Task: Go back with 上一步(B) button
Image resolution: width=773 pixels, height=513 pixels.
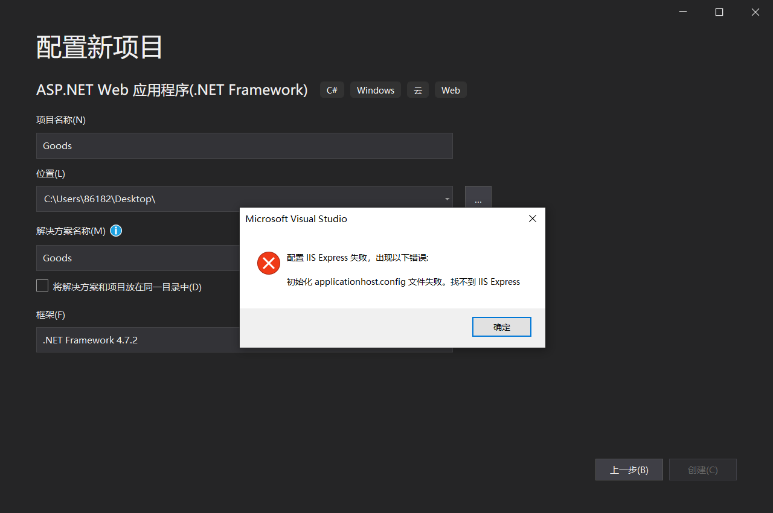Action: pyautogui.click(x=629, y=470)
